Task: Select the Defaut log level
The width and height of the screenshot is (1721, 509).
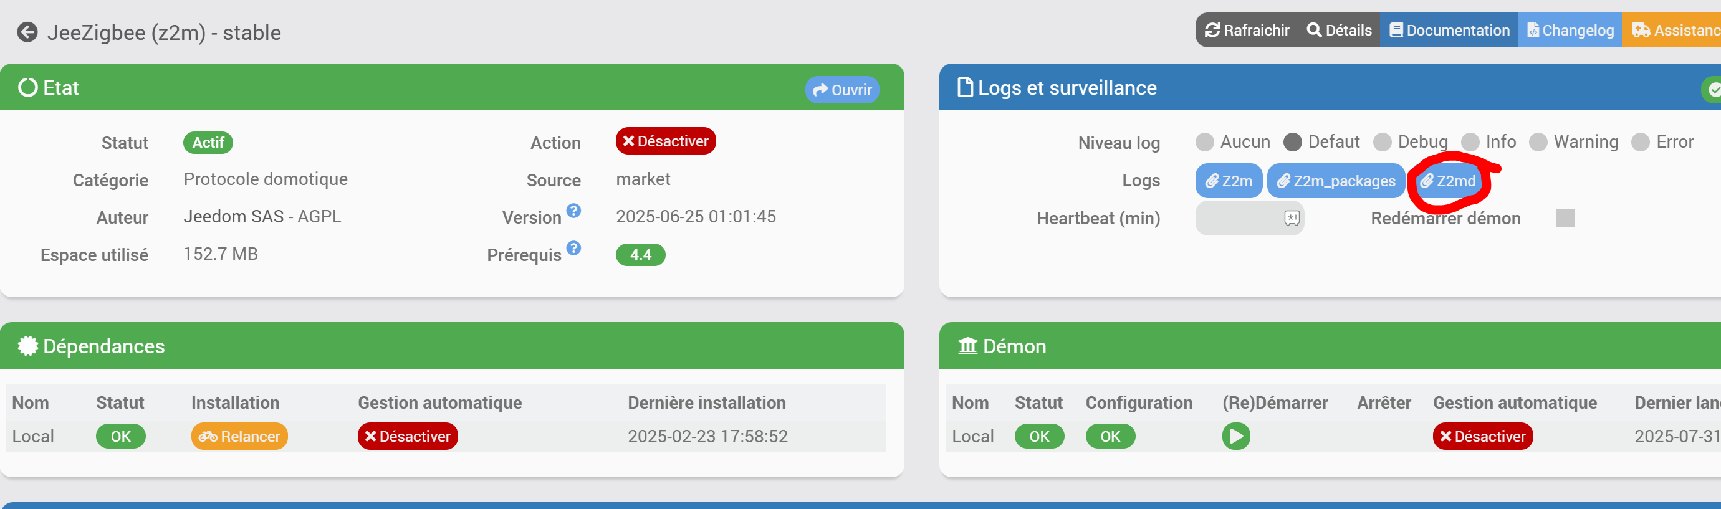Action: pos(1292,141)
